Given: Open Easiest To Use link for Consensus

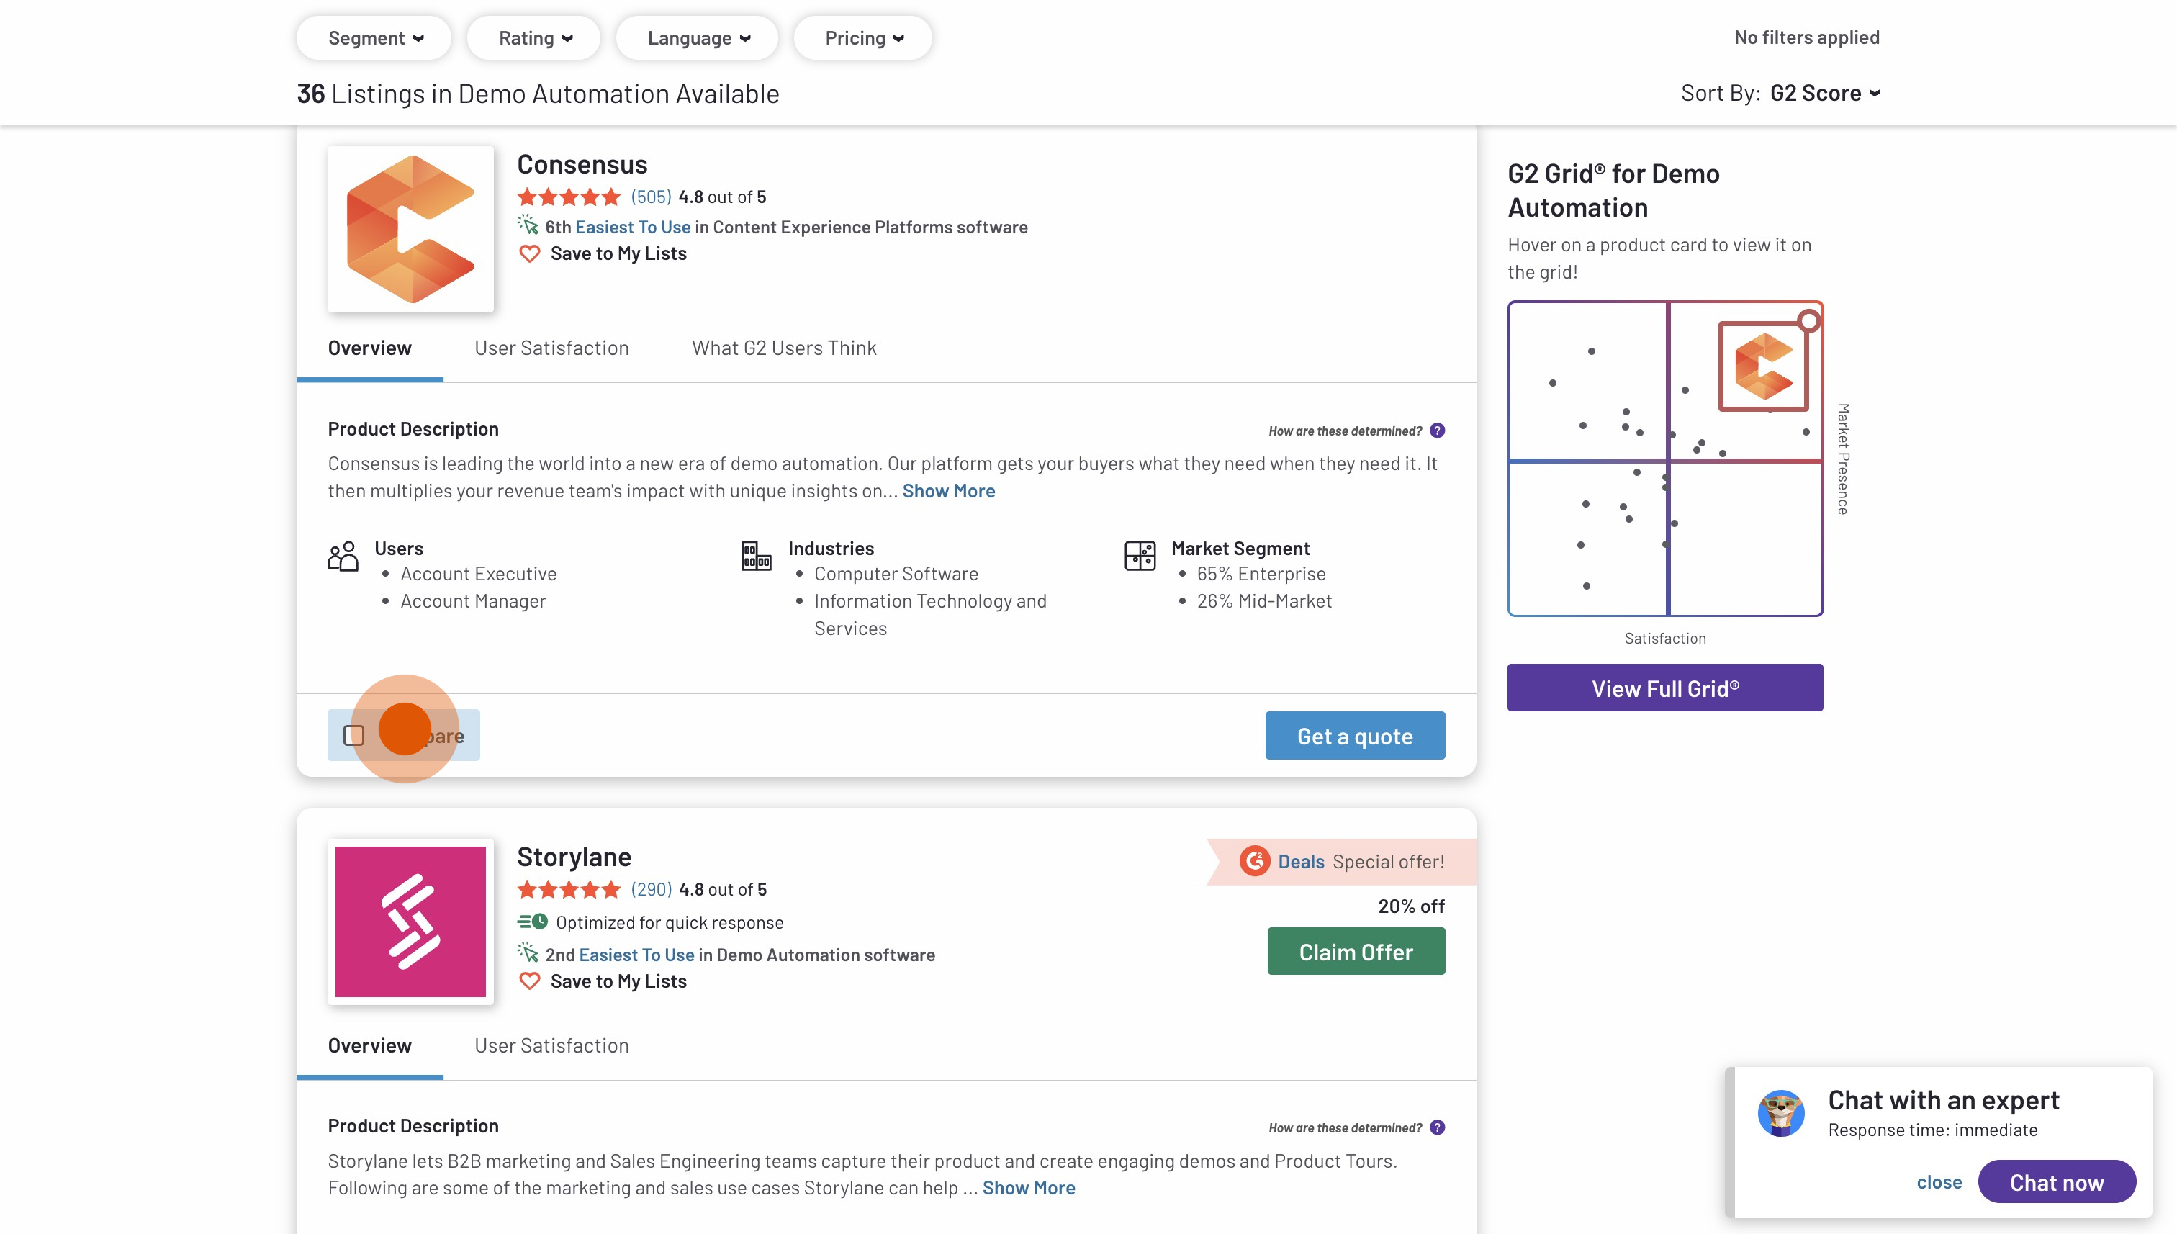Looking at the screenshot, I should point(633,227).
